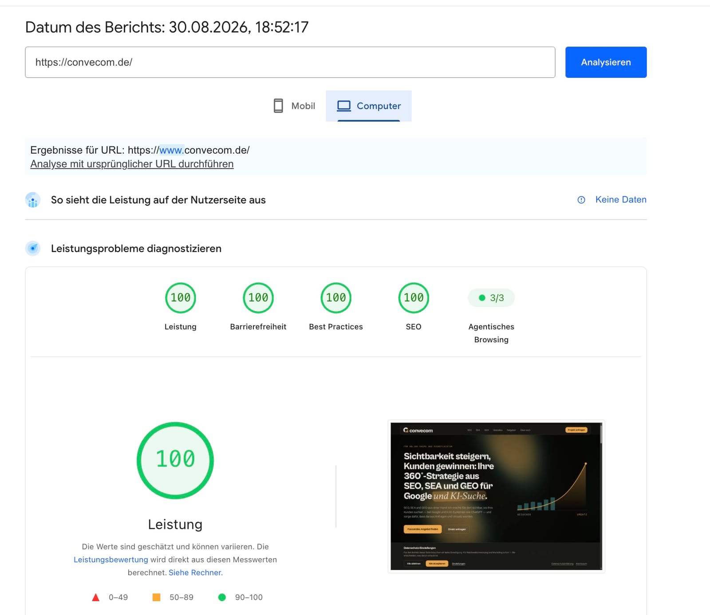Click the phone icon beside Mobil
This screenshot has height=615, width=710.
[x=278, y=106]
